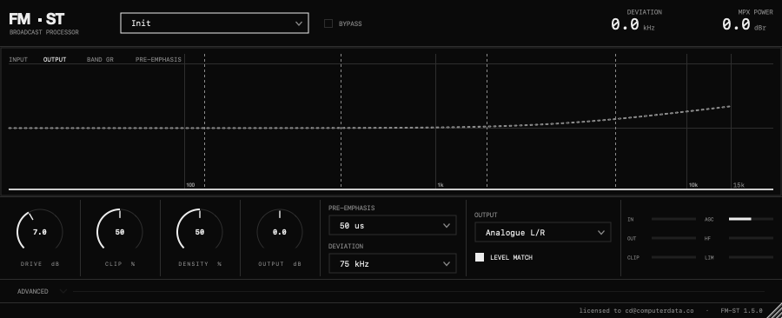This screenshot has width=782, height=318.
Task: Open the Pre-emphasis 50 us dropdown
Action: [x=393, y=225]
